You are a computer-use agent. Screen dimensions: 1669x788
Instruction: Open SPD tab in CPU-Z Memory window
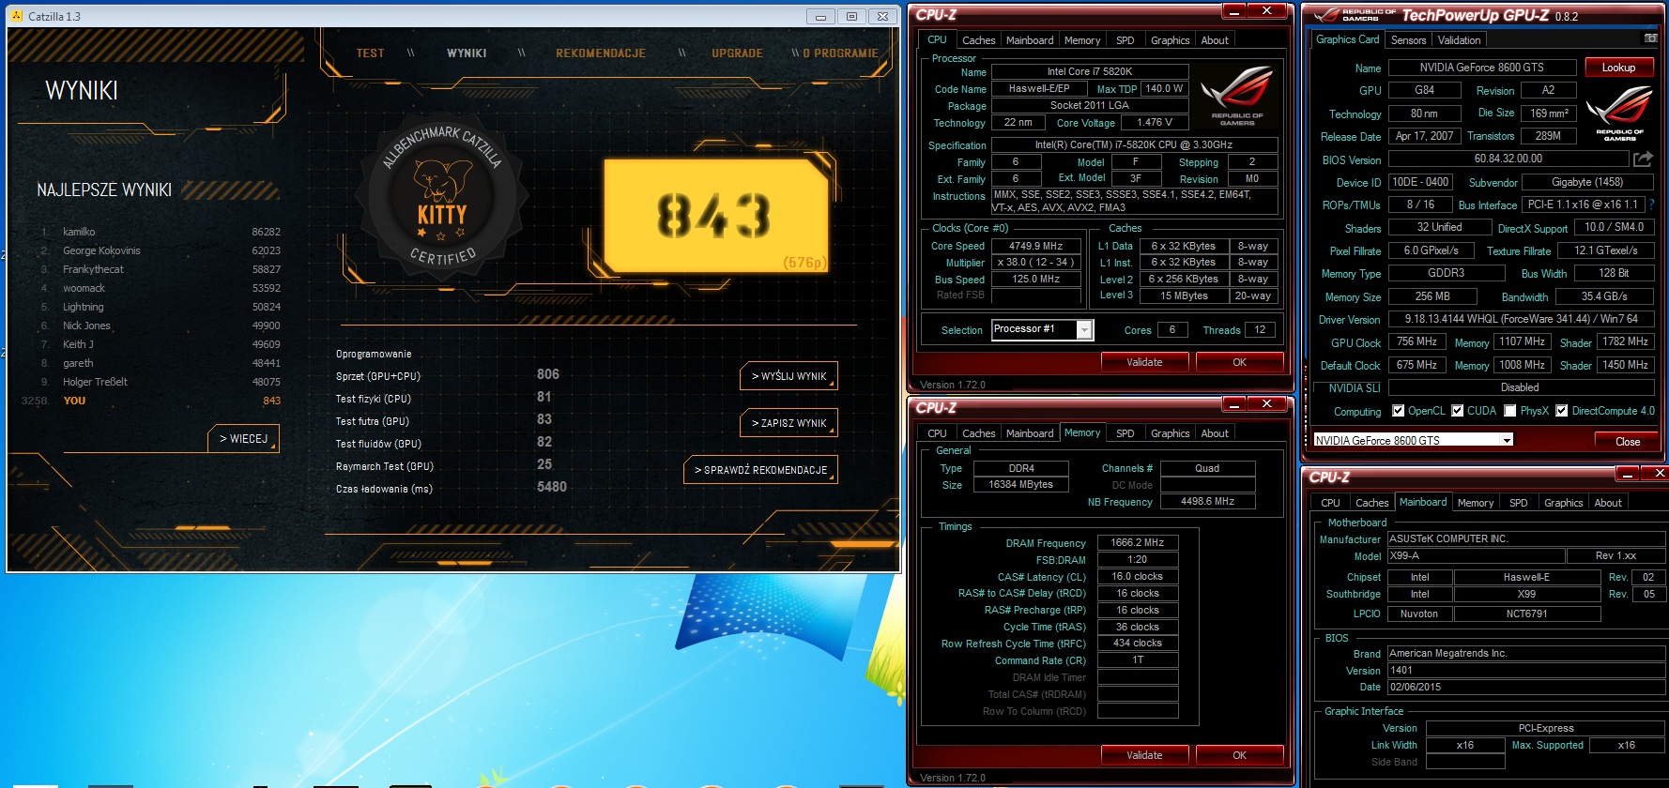pos(1125,433)
